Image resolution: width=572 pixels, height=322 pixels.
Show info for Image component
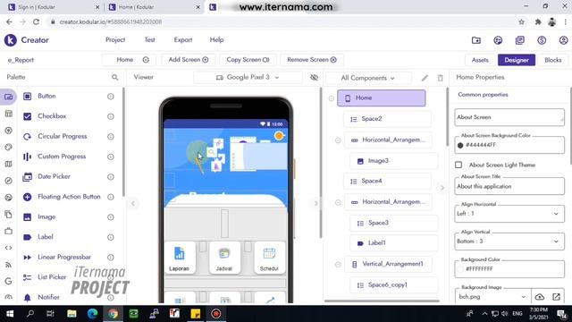coord(111,217)
